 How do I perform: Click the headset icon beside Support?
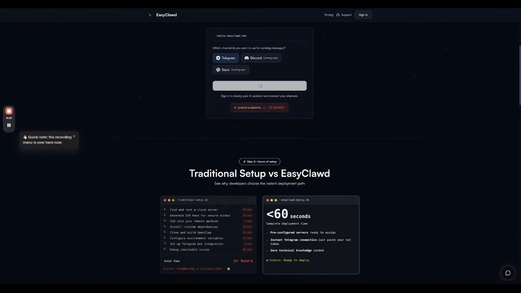338,15
